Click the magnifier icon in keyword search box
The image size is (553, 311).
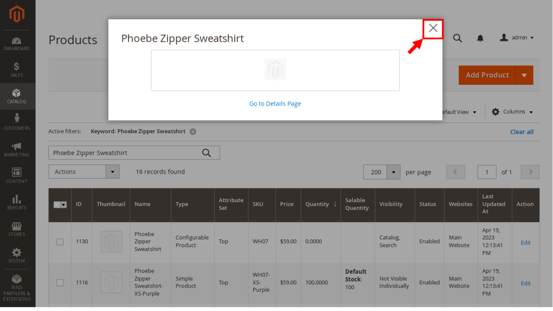207,153
